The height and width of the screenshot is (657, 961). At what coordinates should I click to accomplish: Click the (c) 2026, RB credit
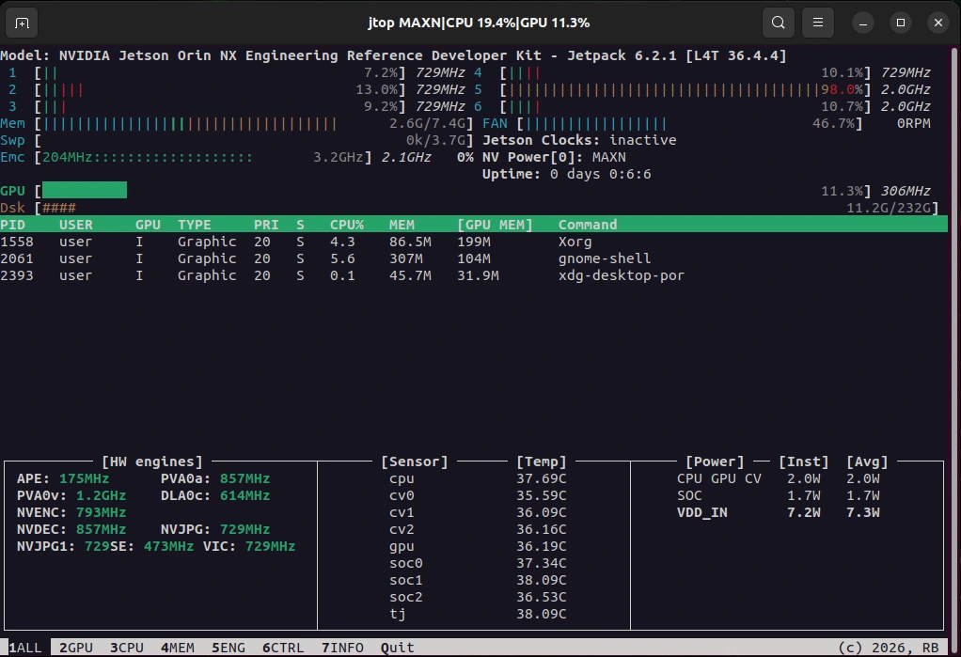[888, 648]
